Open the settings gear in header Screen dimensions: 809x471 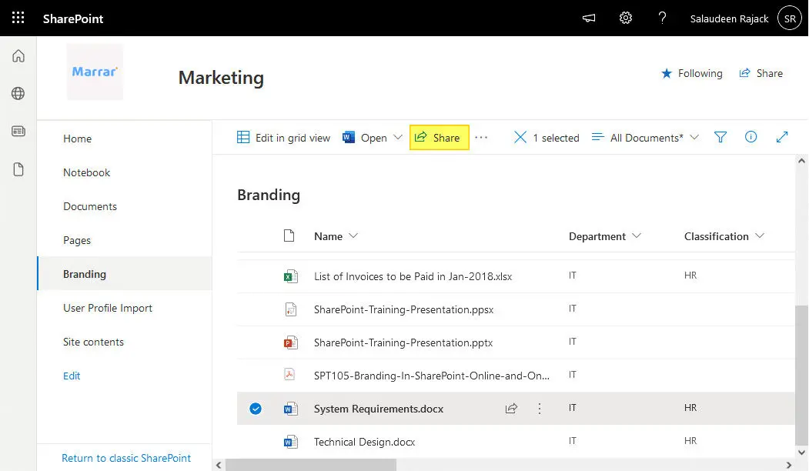tap(626, 18)
